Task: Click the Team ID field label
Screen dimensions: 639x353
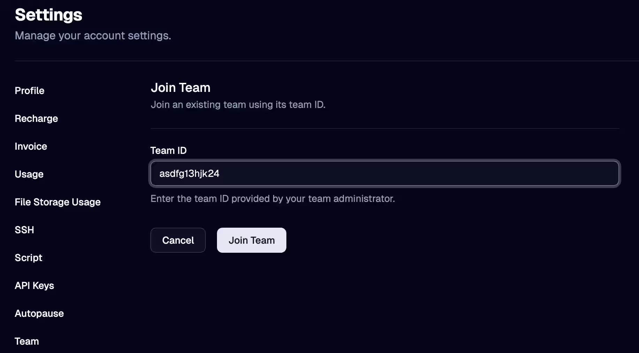Action: [x=168, y=150]
